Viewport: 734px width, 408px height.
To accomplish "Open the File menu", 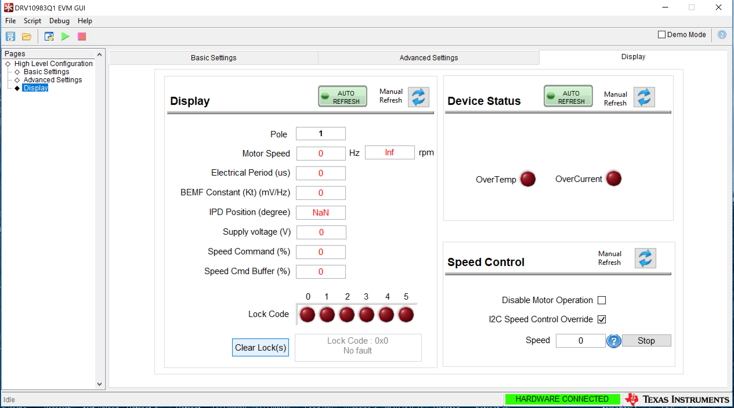I will [x=10, y=21].
